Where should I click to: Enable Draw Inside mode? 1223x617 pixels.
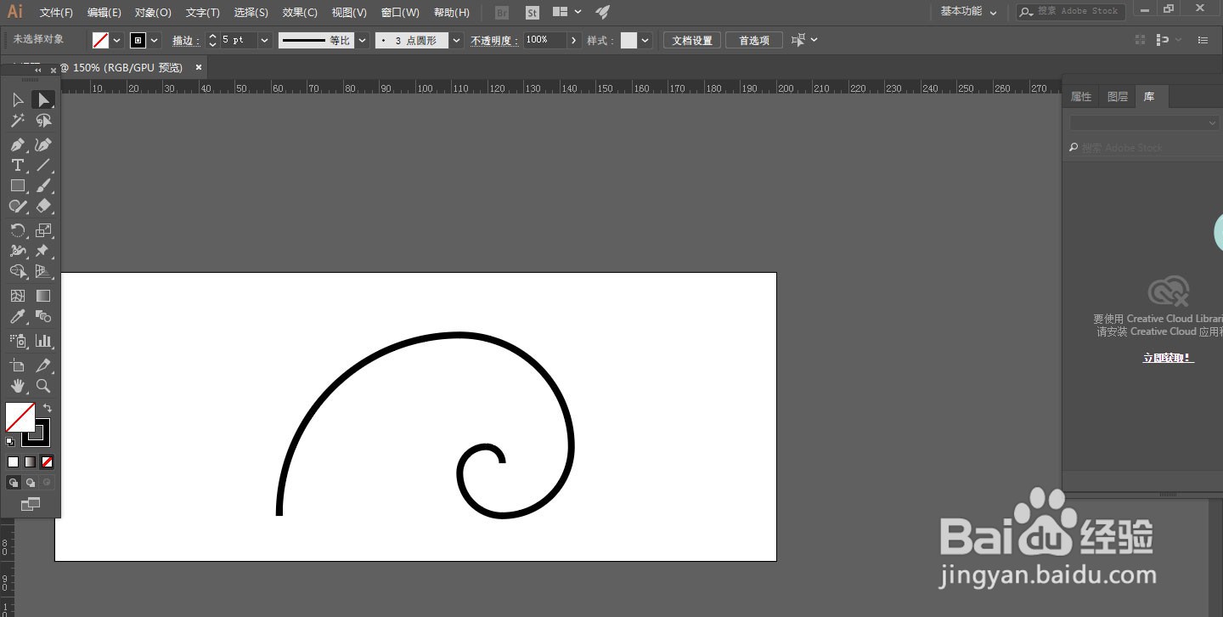click(x=47, y=483)
